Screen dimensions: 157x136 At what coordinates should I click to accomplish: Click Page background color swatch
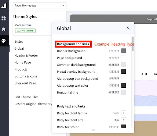pos(124,58)
